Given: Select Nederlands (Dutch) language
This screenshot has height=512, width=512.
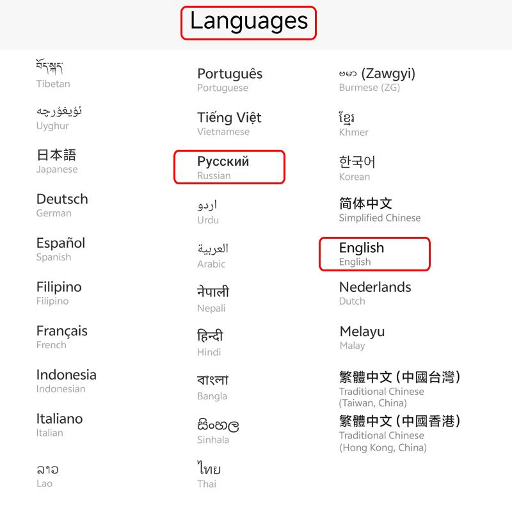Looking at the screenshot, I should (x=375, y=293).
